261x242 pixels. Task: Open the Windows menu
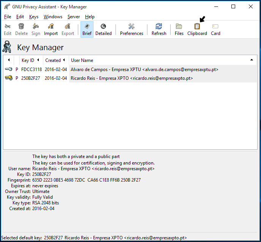point(53,17)
